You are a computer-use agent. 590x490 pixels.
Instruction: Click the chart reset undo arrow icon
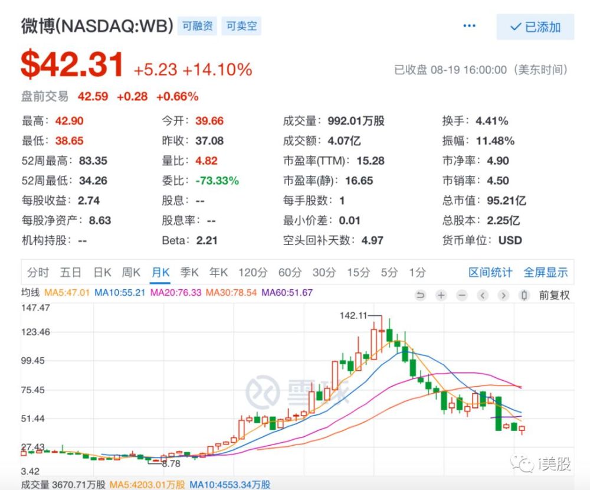click(420, 295)
